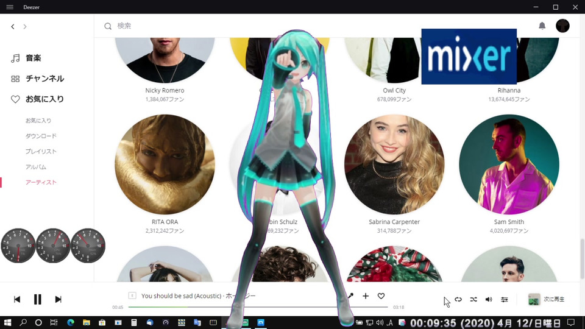Open the RITA ORA name link
This screenshot has width=585, height=329.
[x=165, y=222]
